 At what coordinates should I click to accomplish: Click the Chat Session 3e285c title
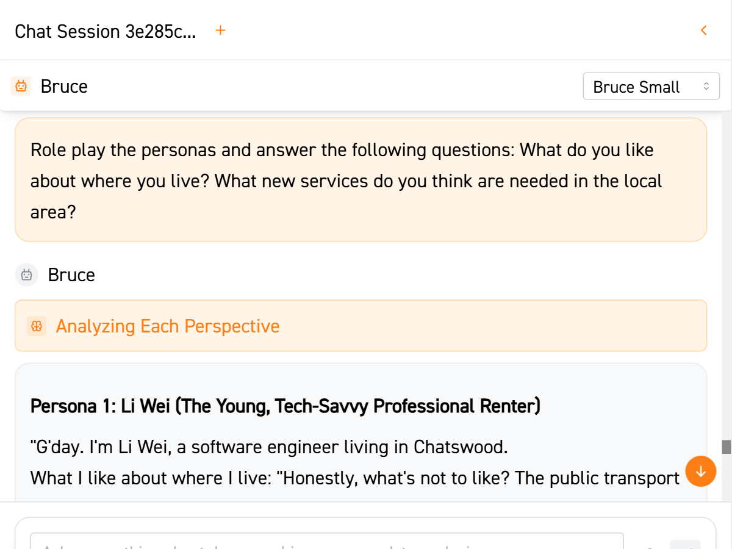pos(106,32)
